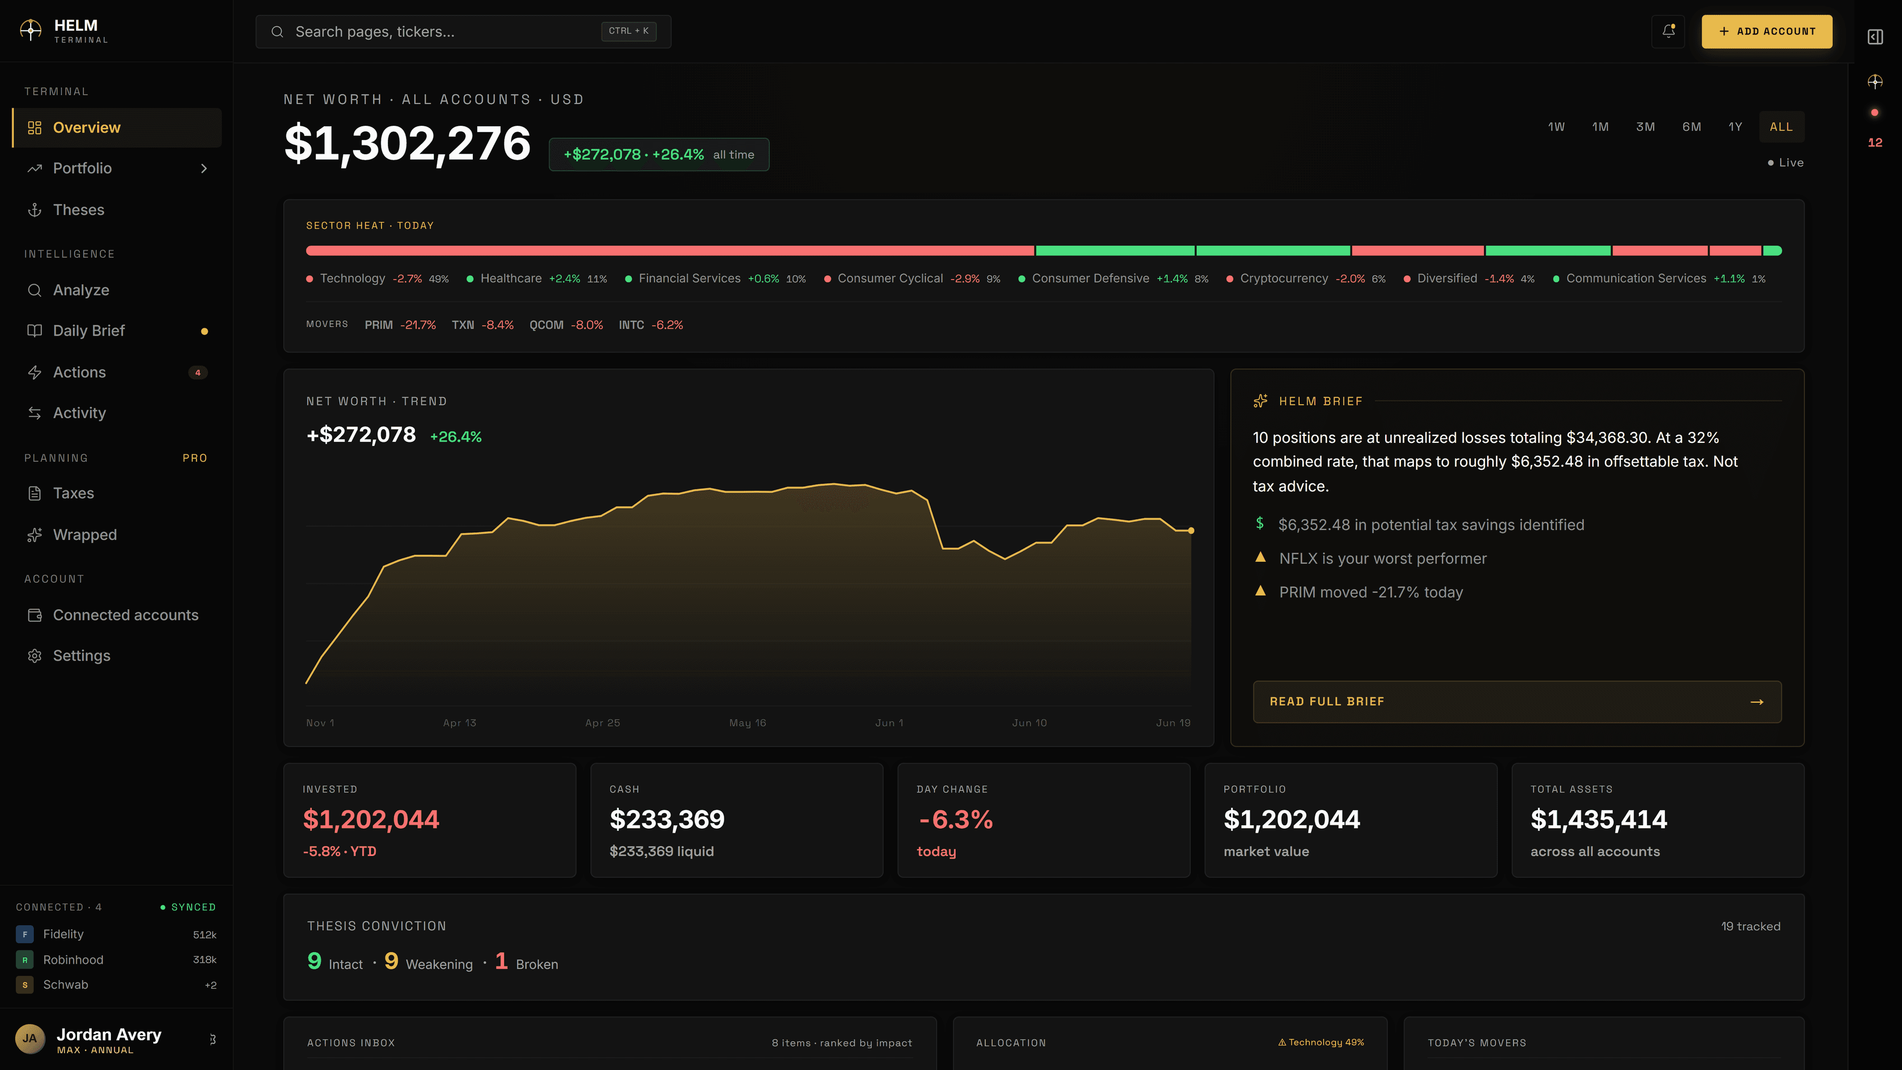Image resolution: width=1902 pixels, height=1070 pixels.
Task: Click the Total Assets $1,435,414 value
Action: tap(1599, 820)
